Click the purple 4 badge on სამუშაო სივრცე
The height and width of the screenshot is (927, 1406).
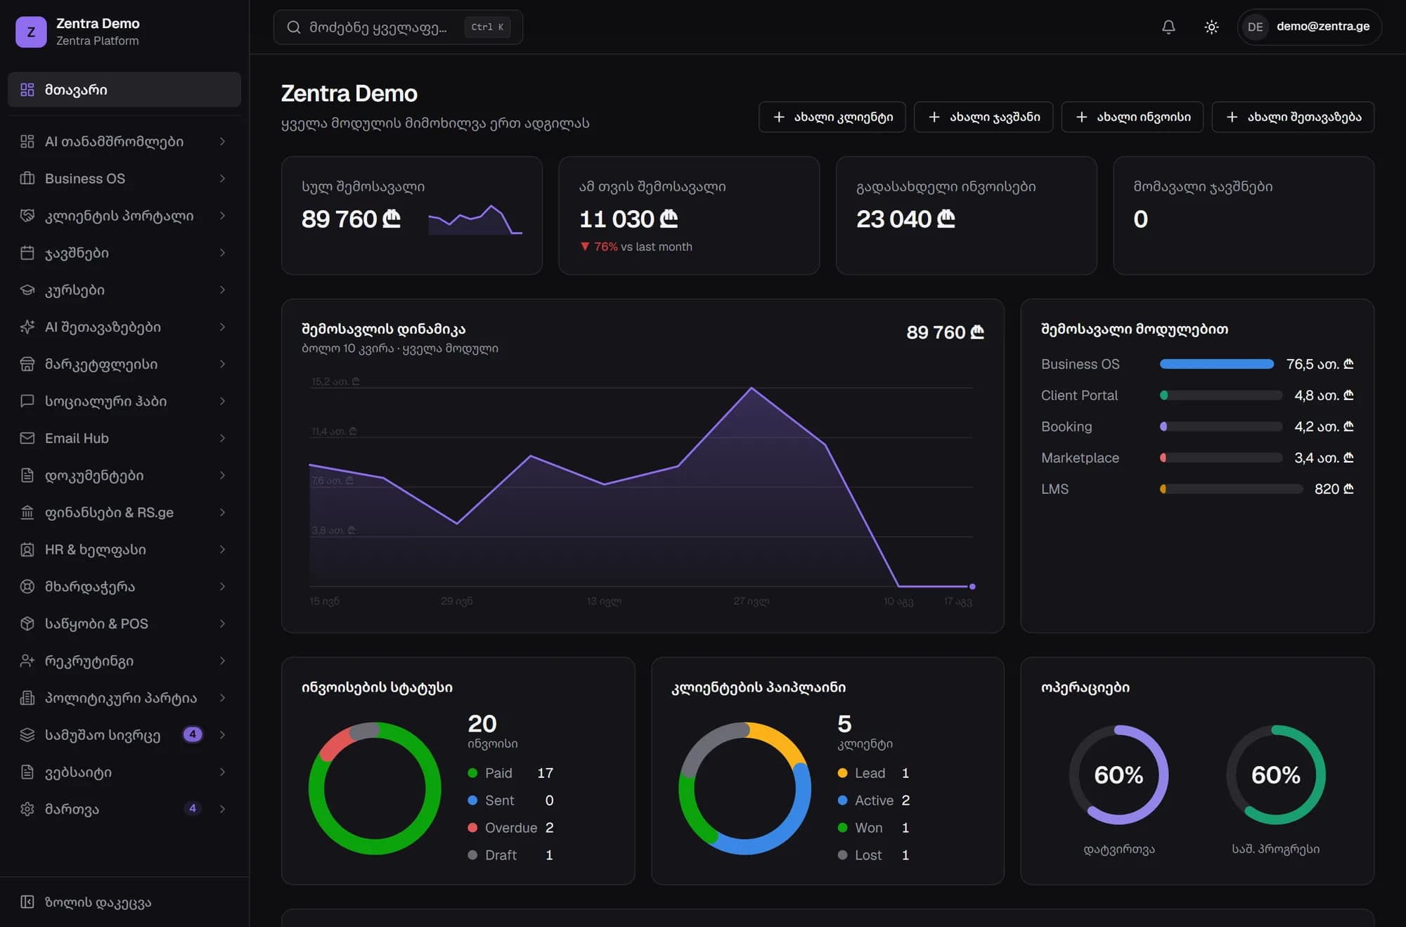[193, 734]
